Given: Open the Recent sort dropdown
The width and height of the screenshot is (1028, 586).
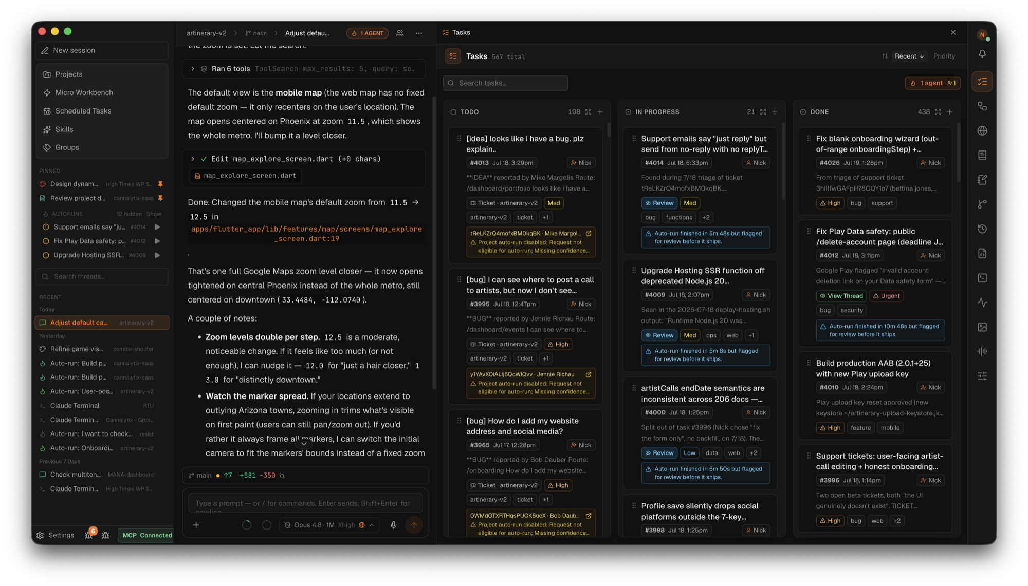Looking at the screenshot, I should 909,56.
